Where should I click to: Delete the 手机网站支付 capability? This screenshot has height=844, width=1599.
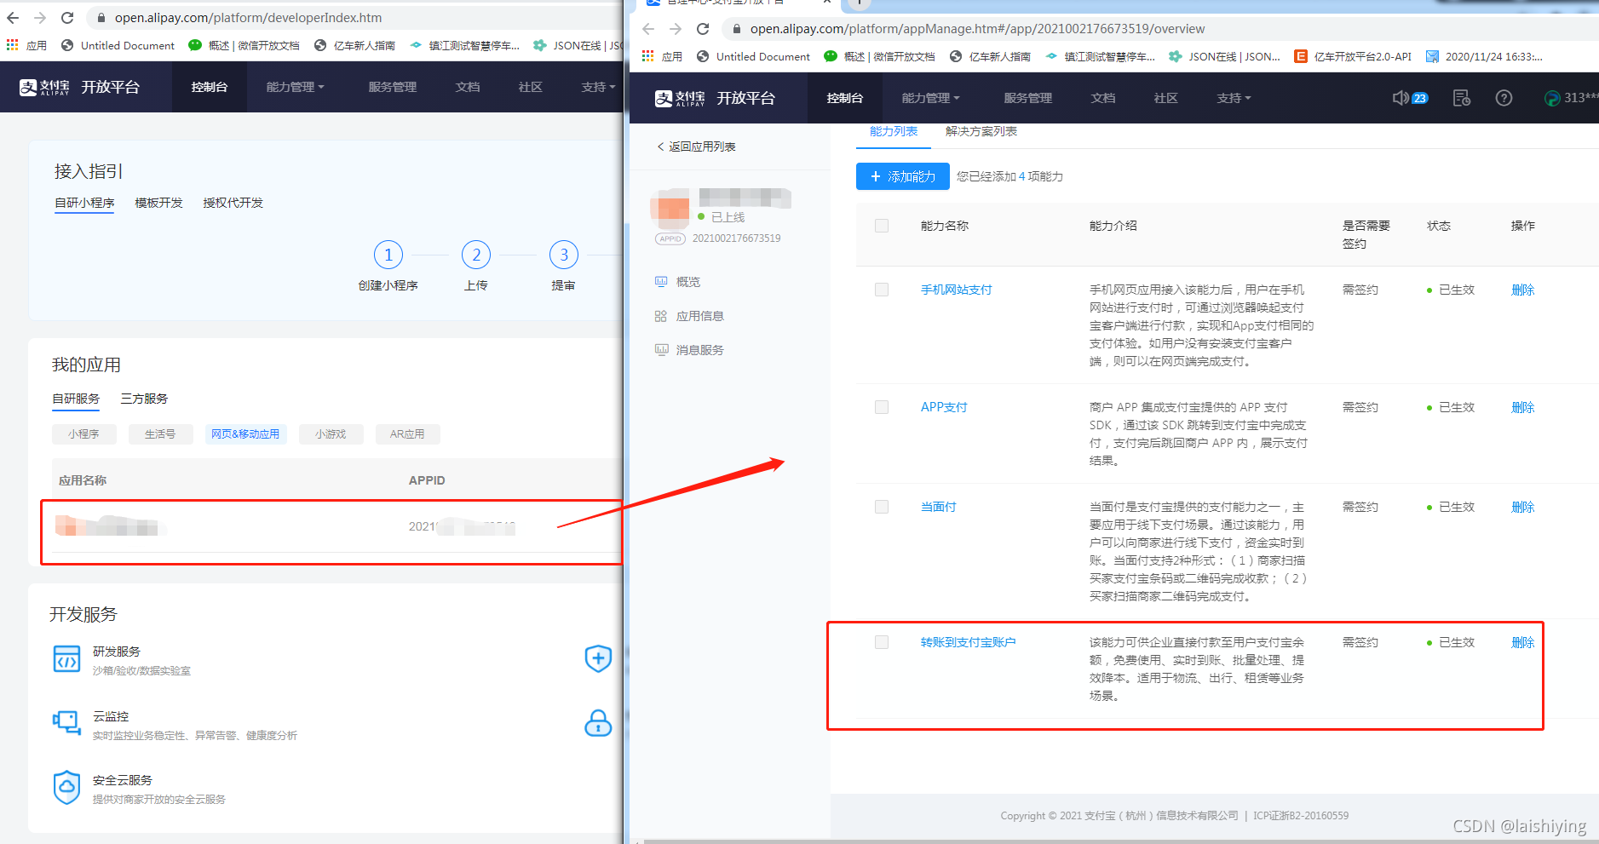click(x=1522, y=290)
